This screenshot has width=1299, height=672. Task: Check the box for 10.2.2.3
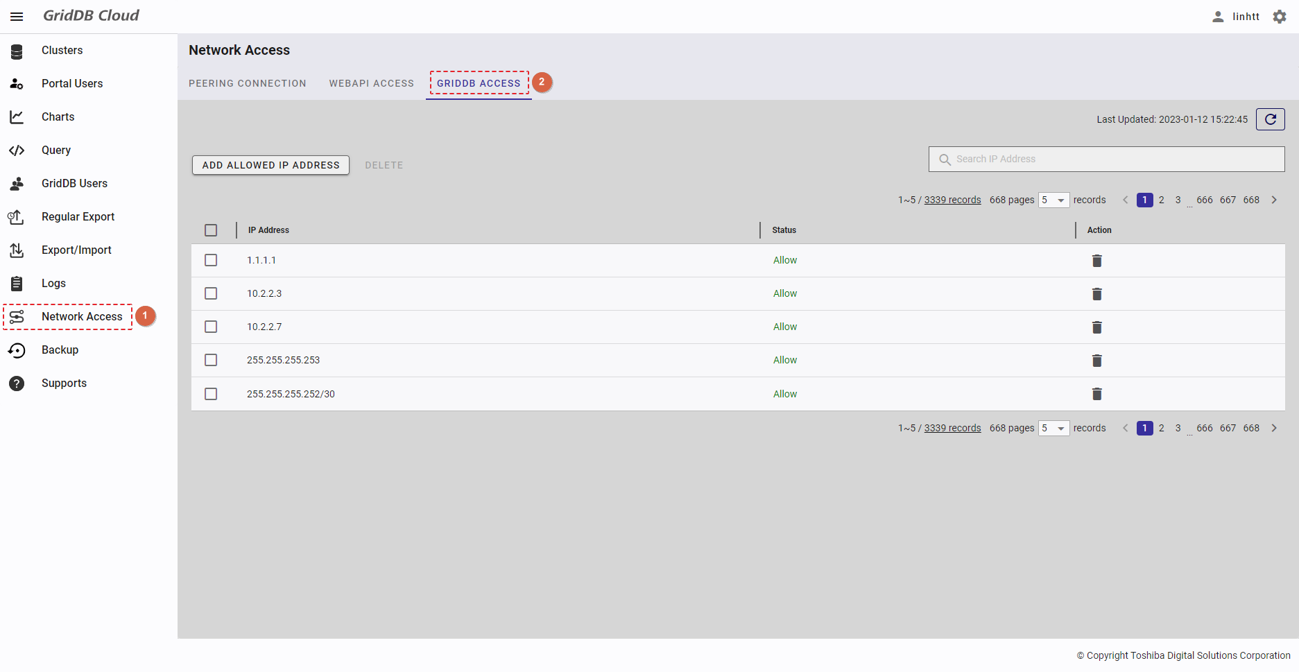pos(211,293)
